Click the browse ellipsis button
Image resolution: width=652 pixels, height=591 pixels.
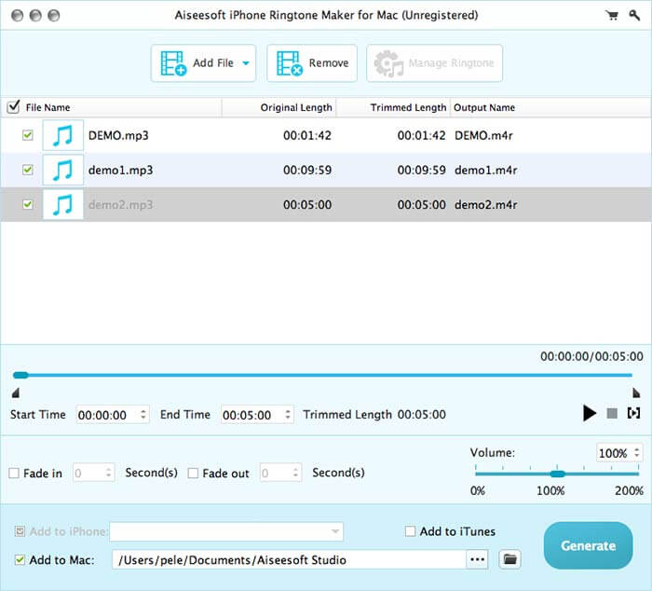point(477,560)
